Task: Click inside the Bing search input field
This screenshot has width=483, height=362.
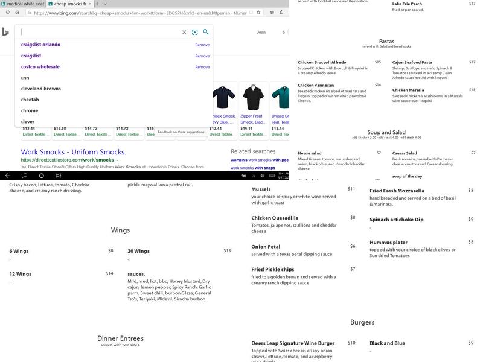Action: (100, 33)
